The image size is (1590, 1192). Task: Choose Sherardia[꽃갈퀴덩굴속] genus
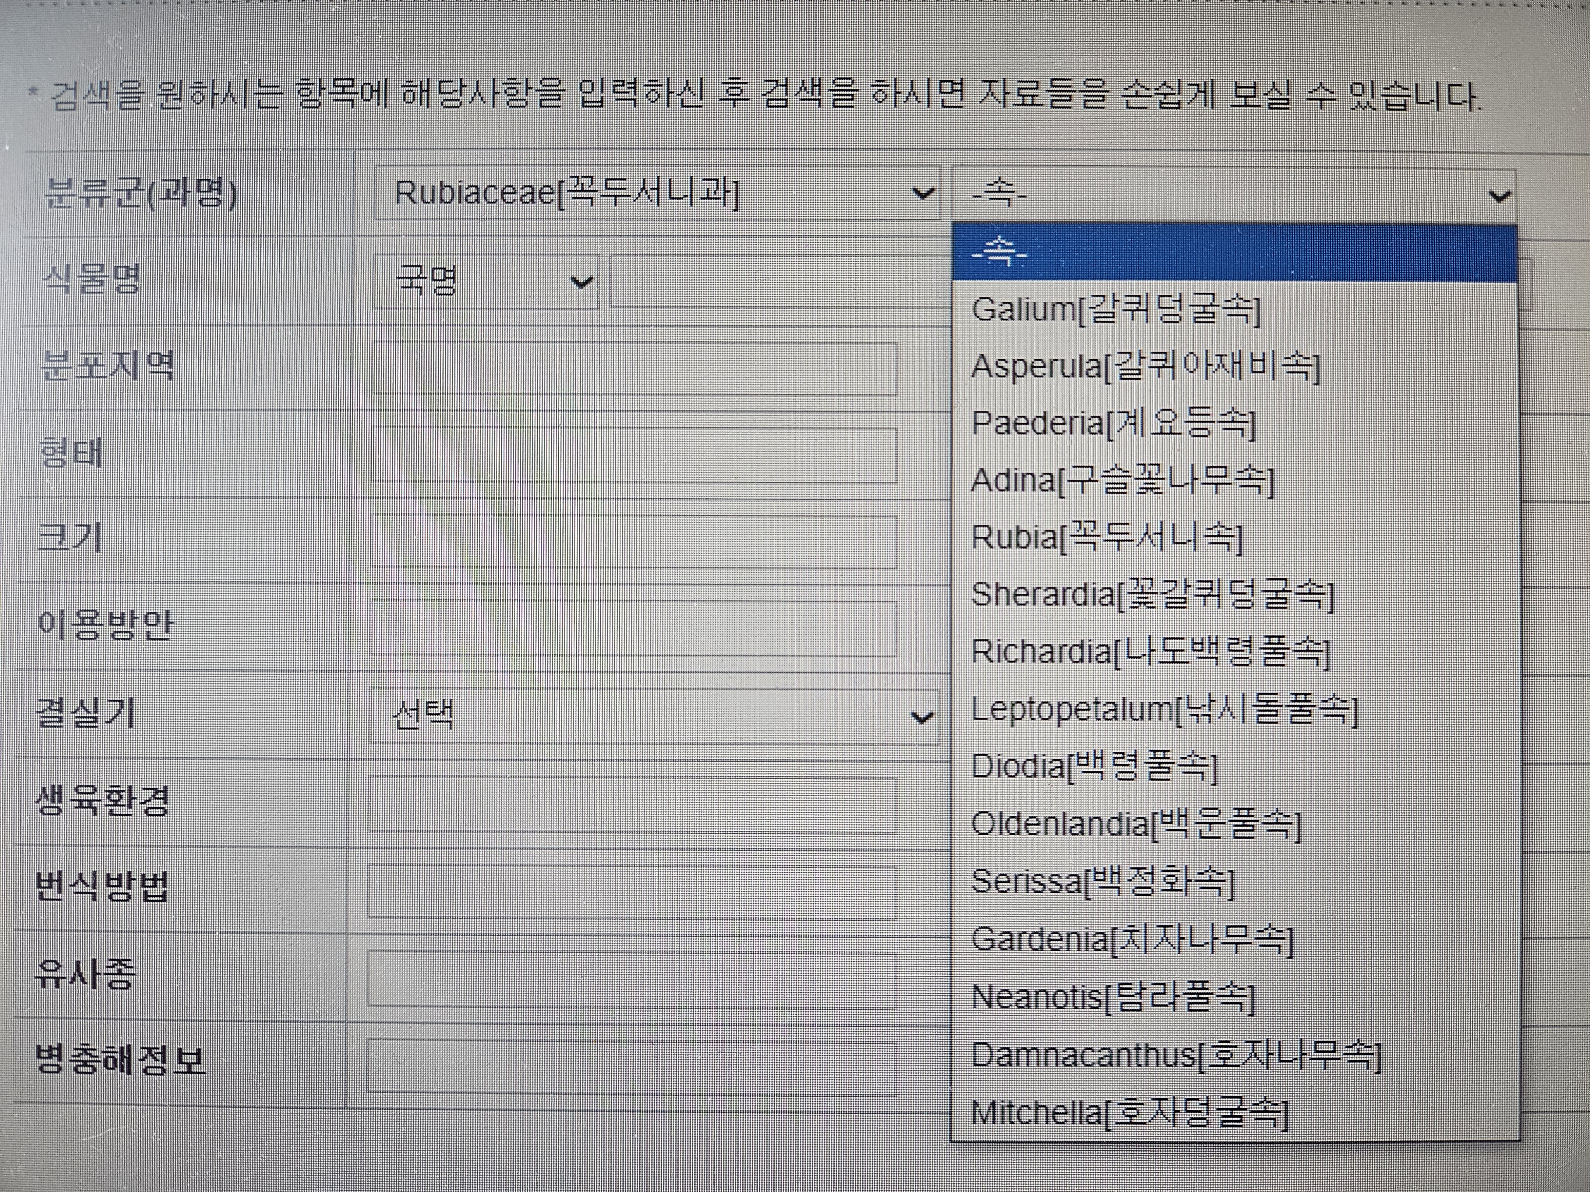pyautogui.click(x=1235, y=594)
